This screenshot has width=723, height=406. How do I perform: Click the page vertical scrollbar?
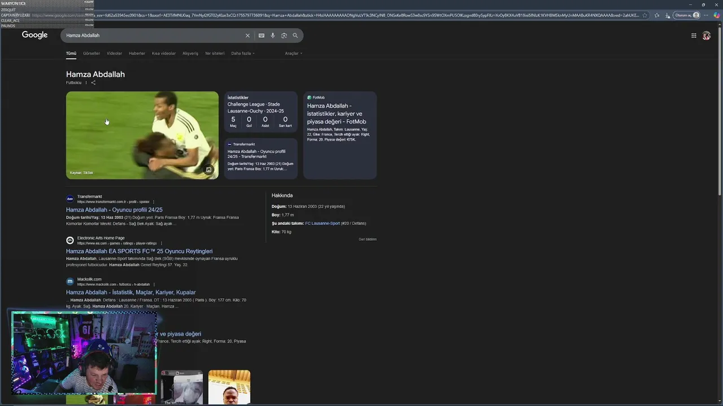(720, 113)
